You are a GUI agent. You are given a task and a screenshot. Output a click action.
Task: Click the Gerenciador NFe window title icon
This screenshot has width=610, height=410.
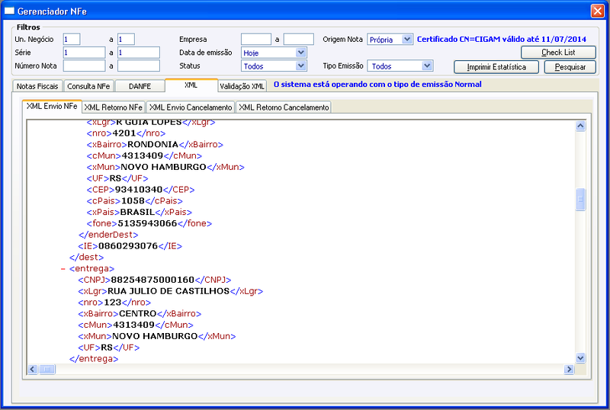pyautogui.click(x=9, y=11)
